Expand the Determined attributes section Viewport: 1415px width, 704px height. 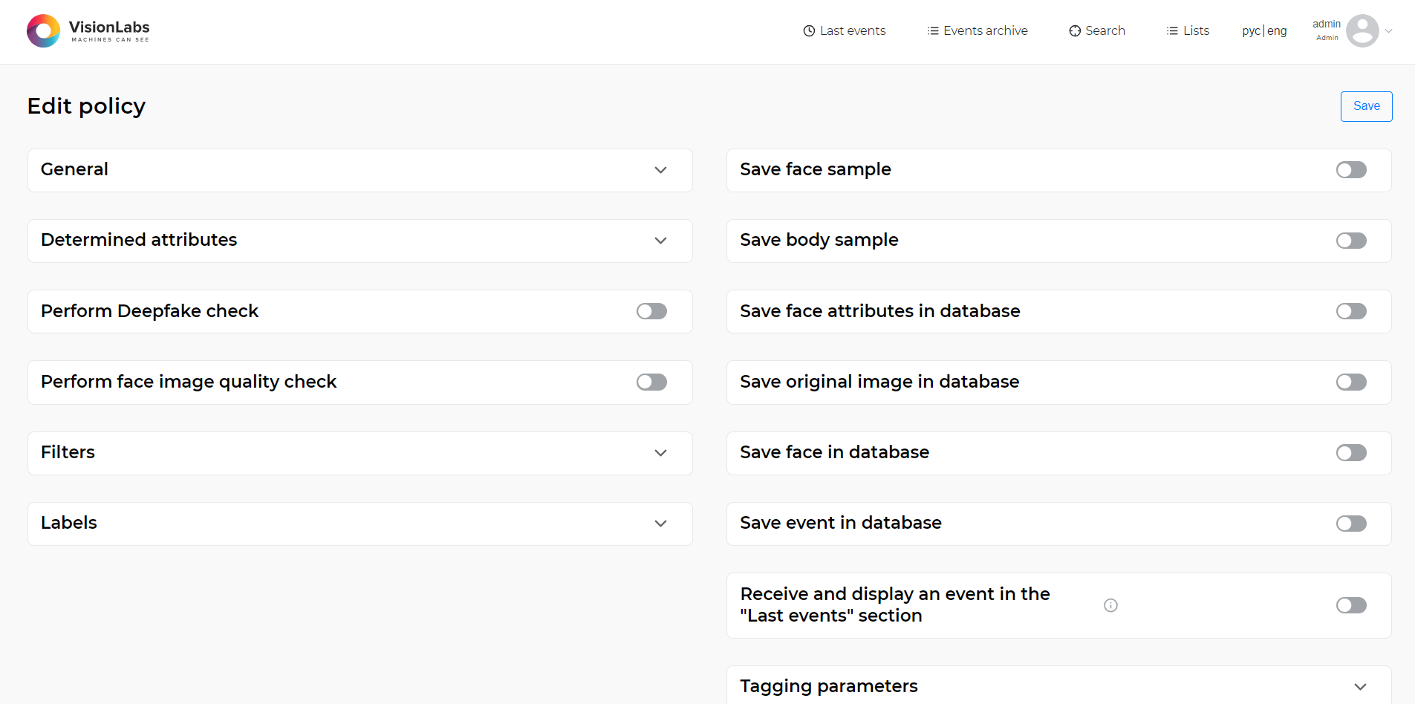(x=660, y=241)
